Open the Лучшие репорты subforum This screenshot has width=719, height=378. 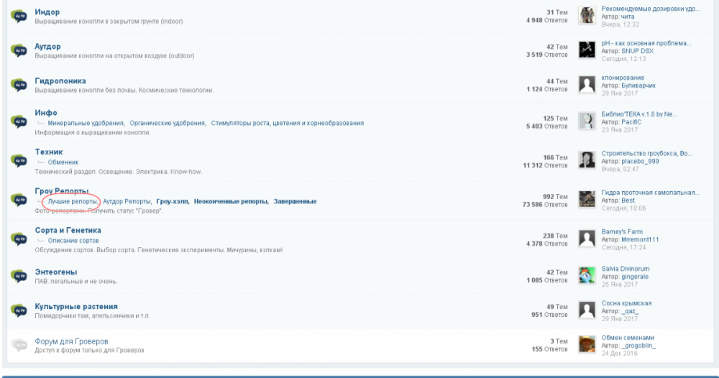coord(73,202)
